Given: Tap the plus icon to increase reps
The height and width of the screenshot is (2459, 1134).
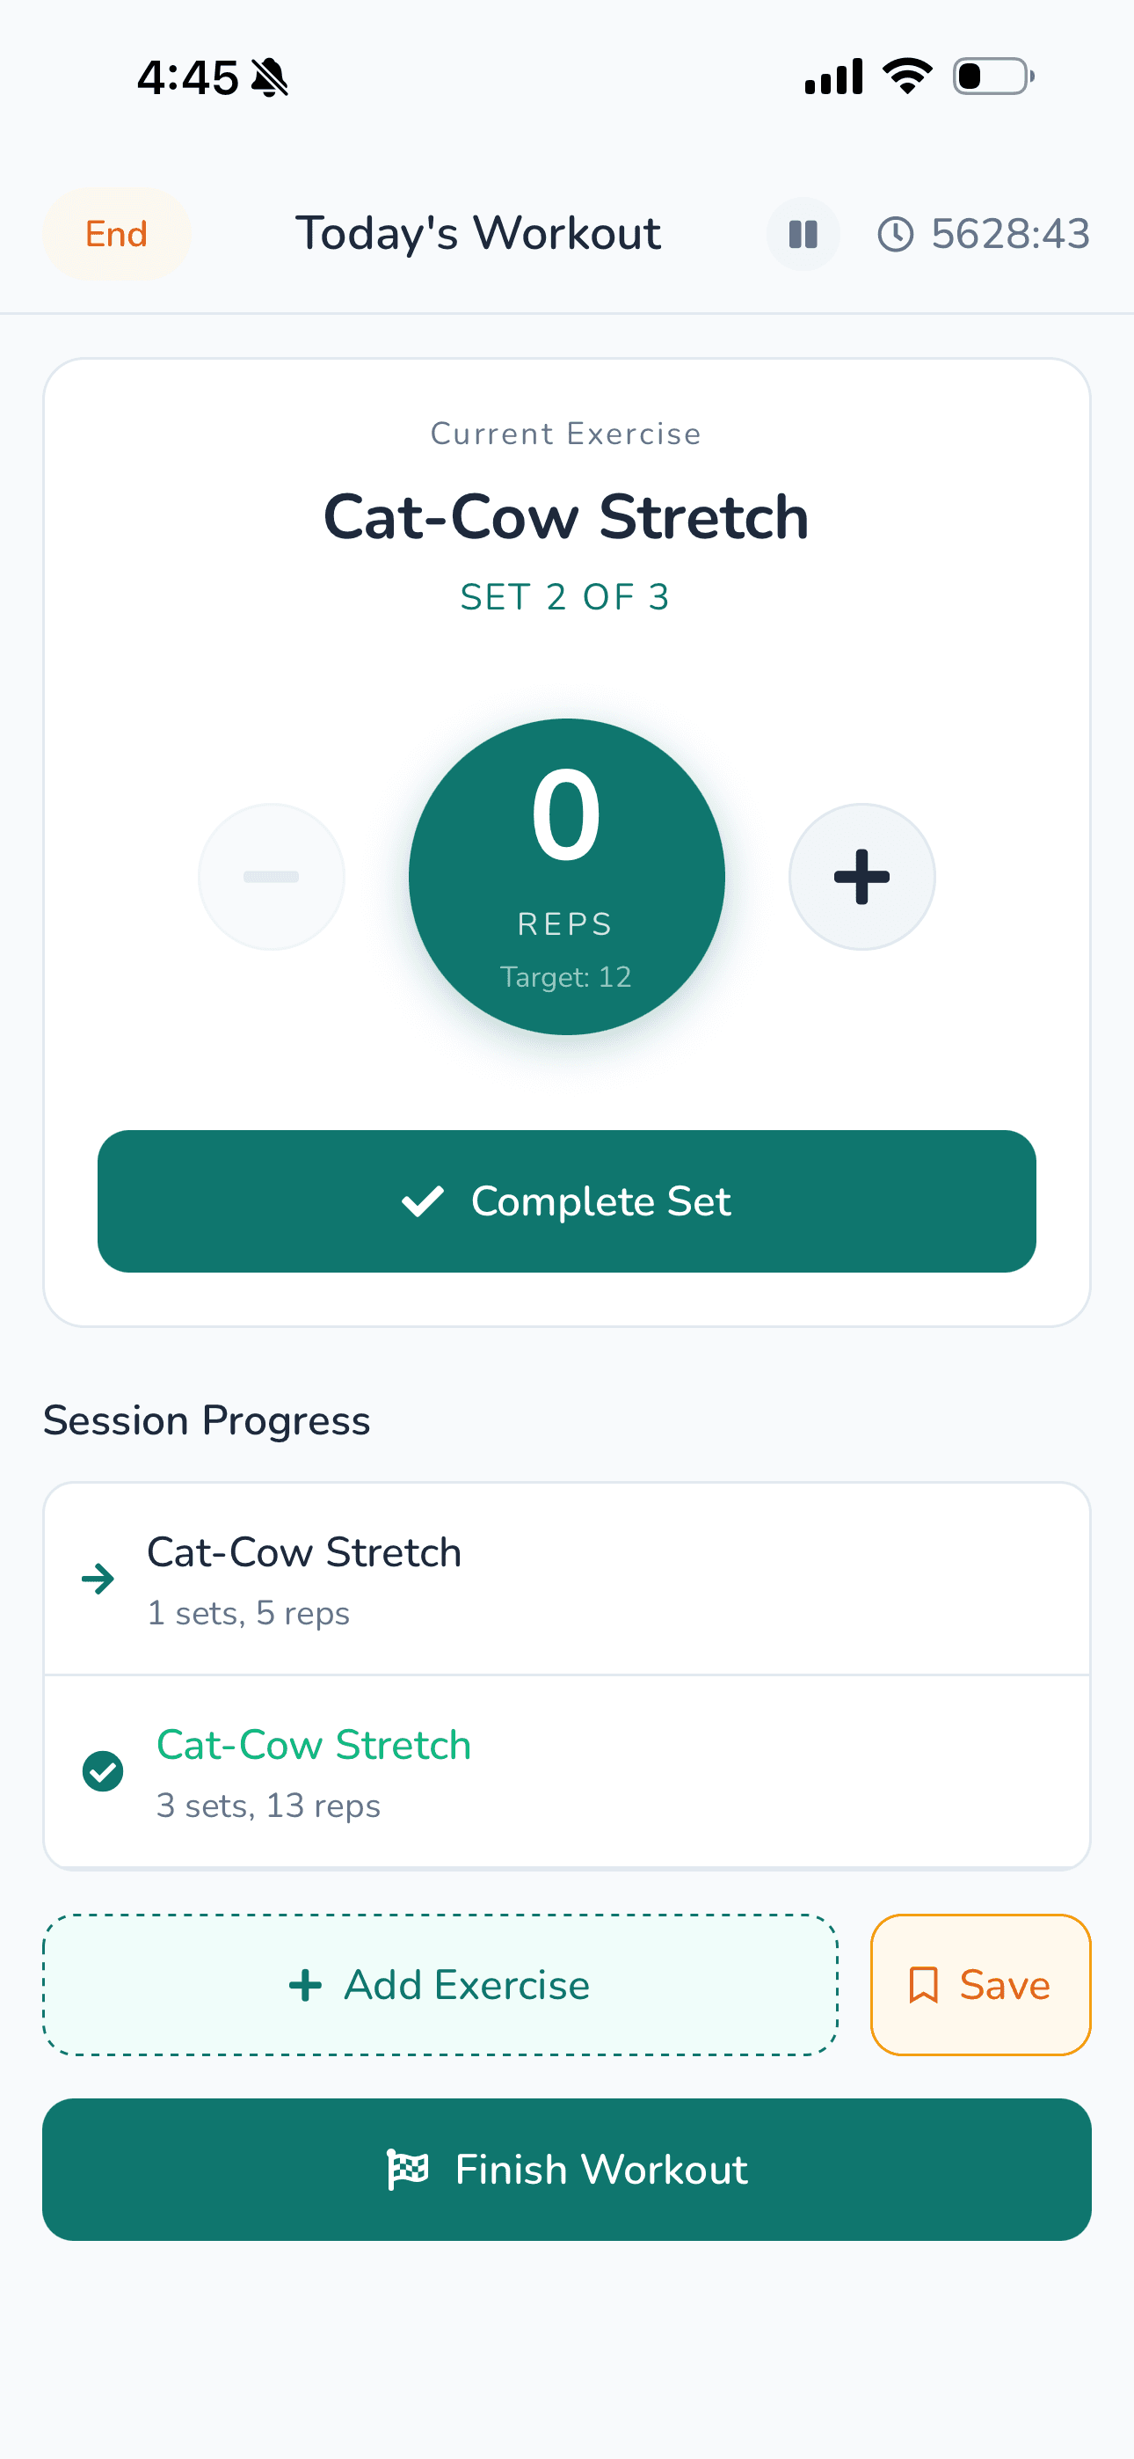Looking at the screenshot, I should pos(861,875).
